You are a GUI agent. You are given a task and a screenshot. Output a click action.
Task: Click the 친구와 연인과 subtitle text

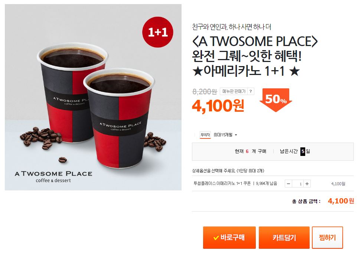pyautogui.click(x=232, y=27)
